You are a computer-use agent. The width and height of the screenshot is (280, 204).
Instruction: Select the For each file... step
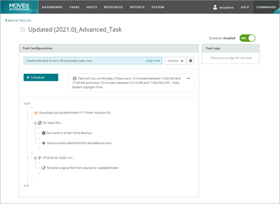(52, 123)
